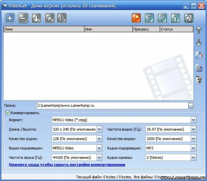Expand the Частота звука (Гц) dropdown
The width and height of the screenshot is (207, 181).
(99, 157)
